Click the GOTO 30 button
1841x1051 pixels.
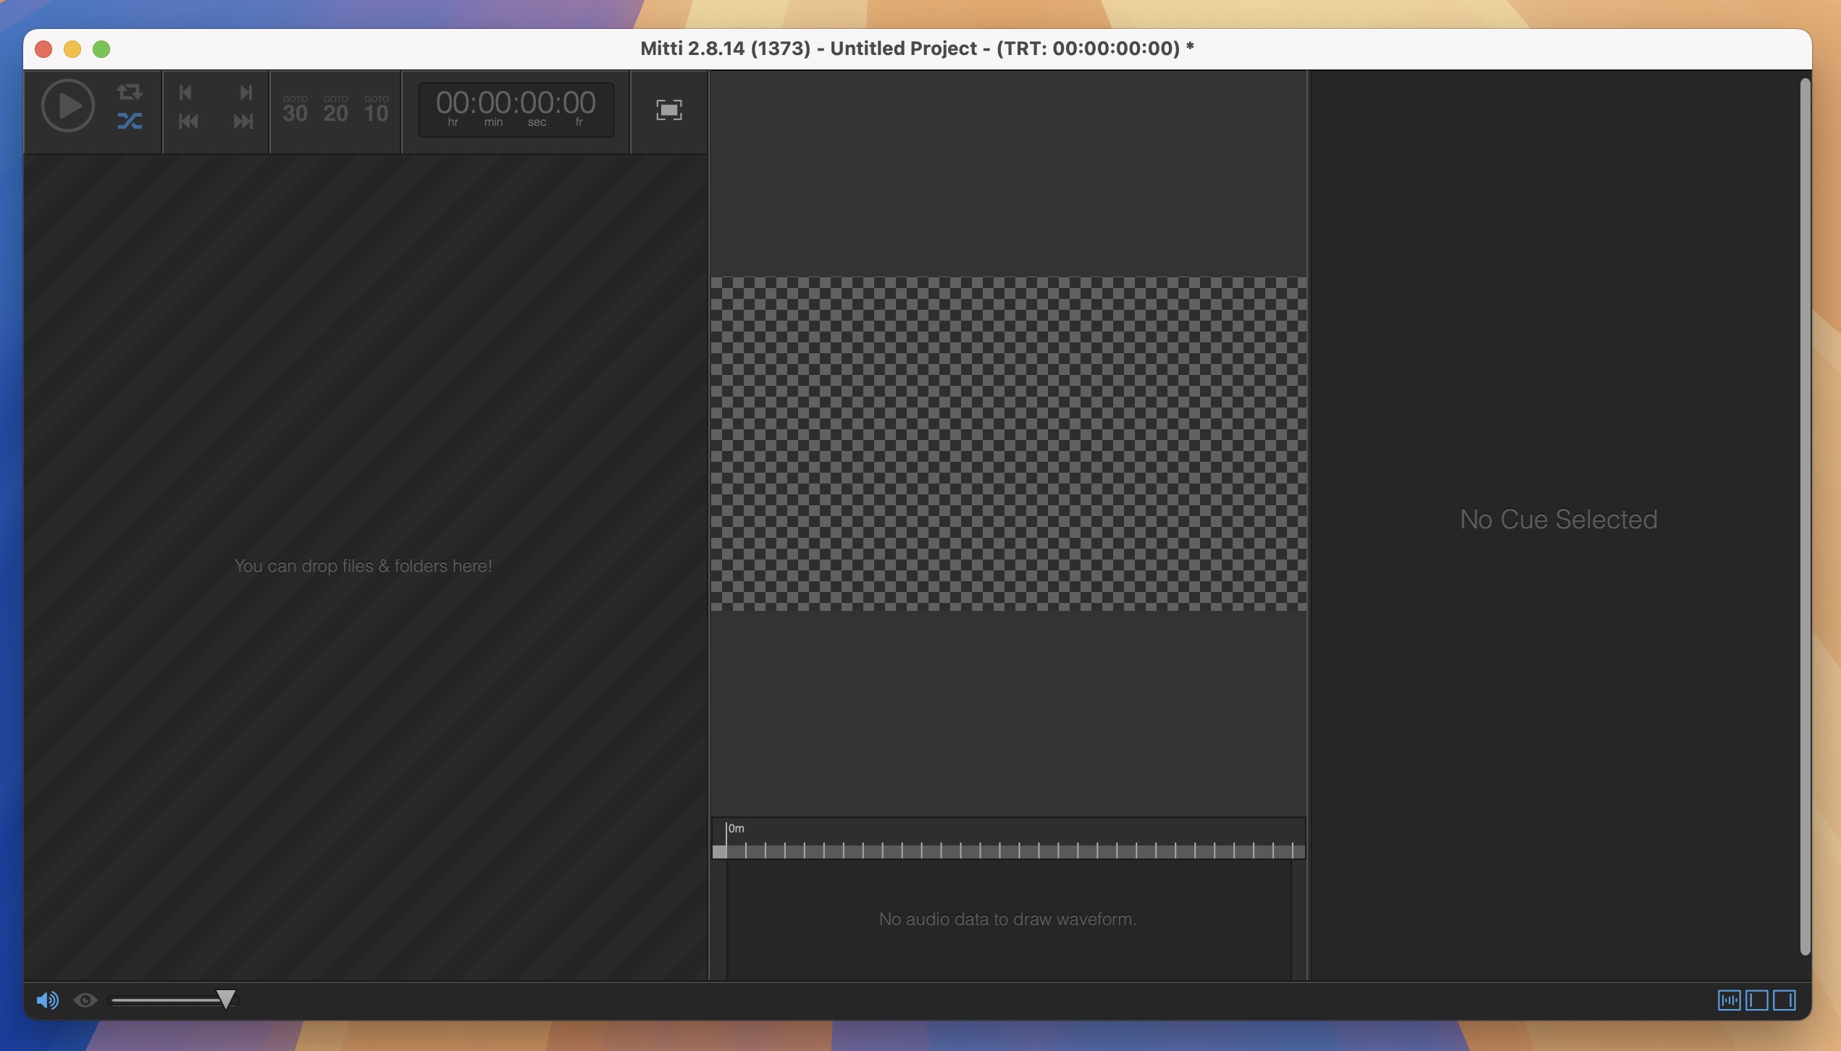click(295, 109)
